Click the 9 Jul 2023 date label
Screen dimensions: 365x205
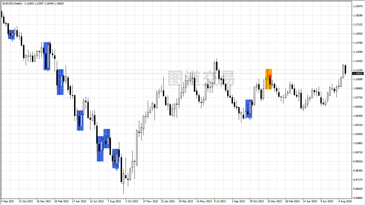click(220, 201)
